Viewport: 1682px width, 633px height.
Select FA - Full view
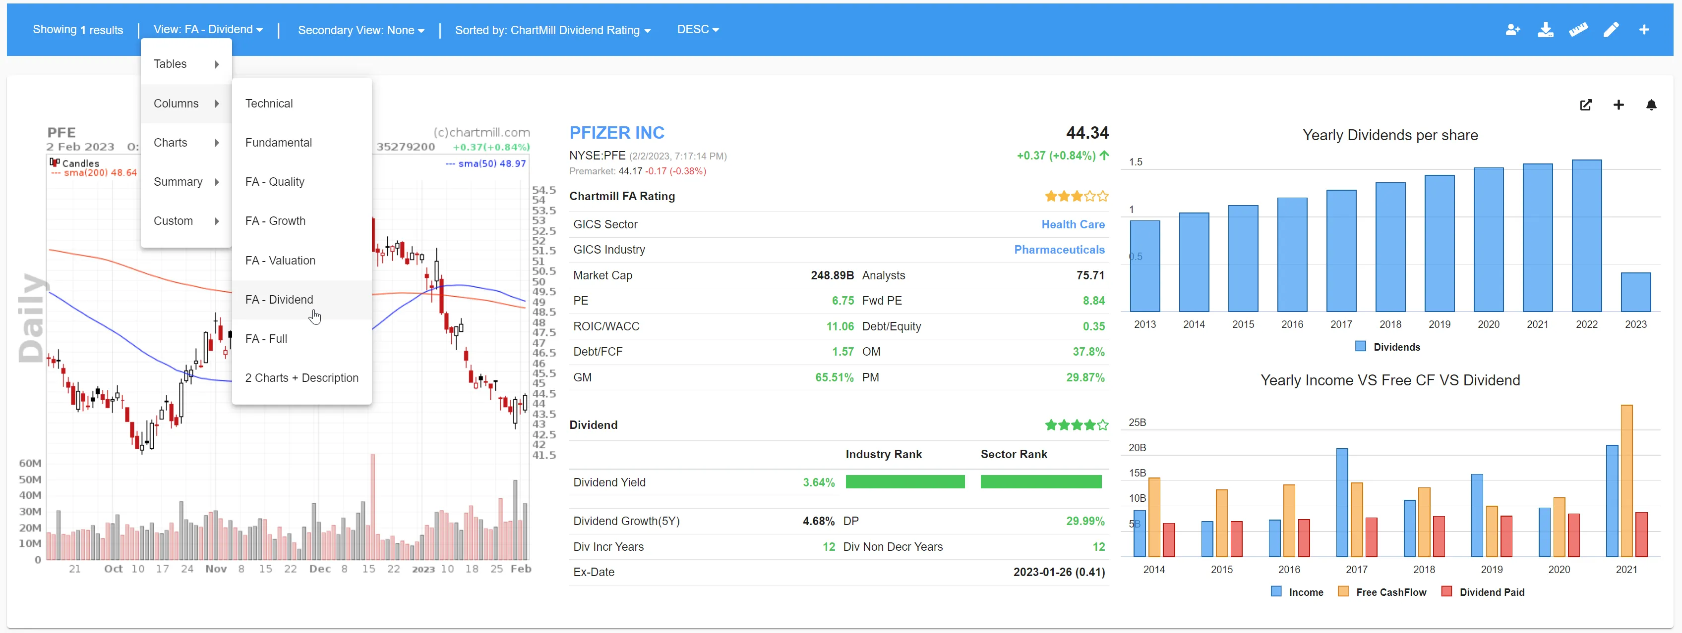301,339
